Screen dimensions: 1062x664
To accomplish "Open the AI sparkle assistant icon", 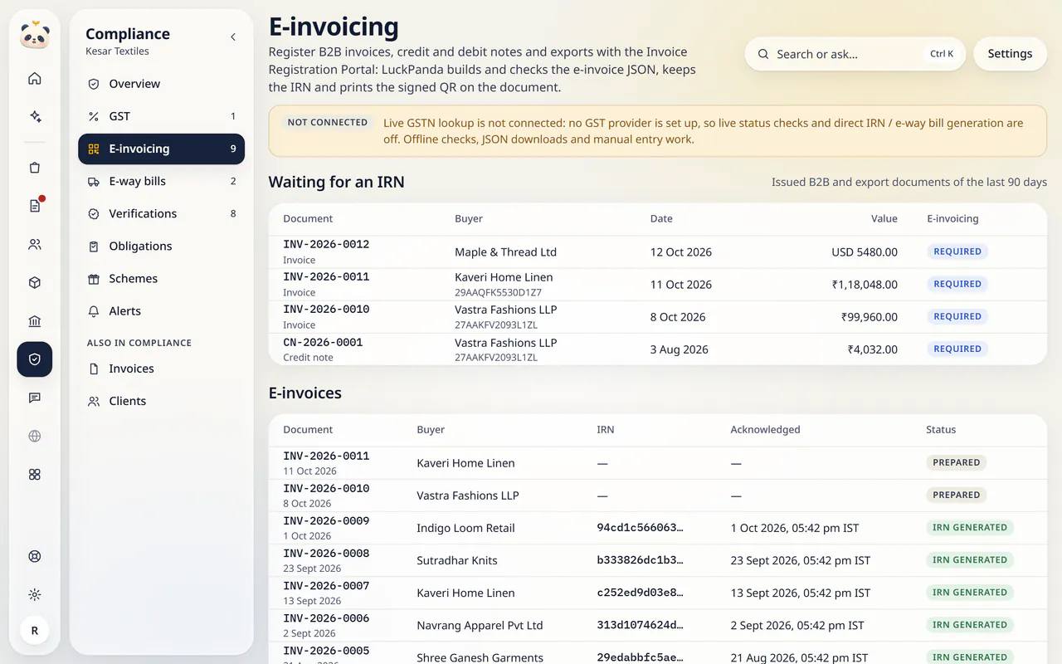I will tap(35, 117).
